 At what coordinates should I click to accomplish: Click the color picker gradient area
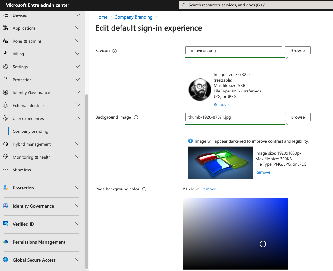pyautogui.click(x=235, y=234)
